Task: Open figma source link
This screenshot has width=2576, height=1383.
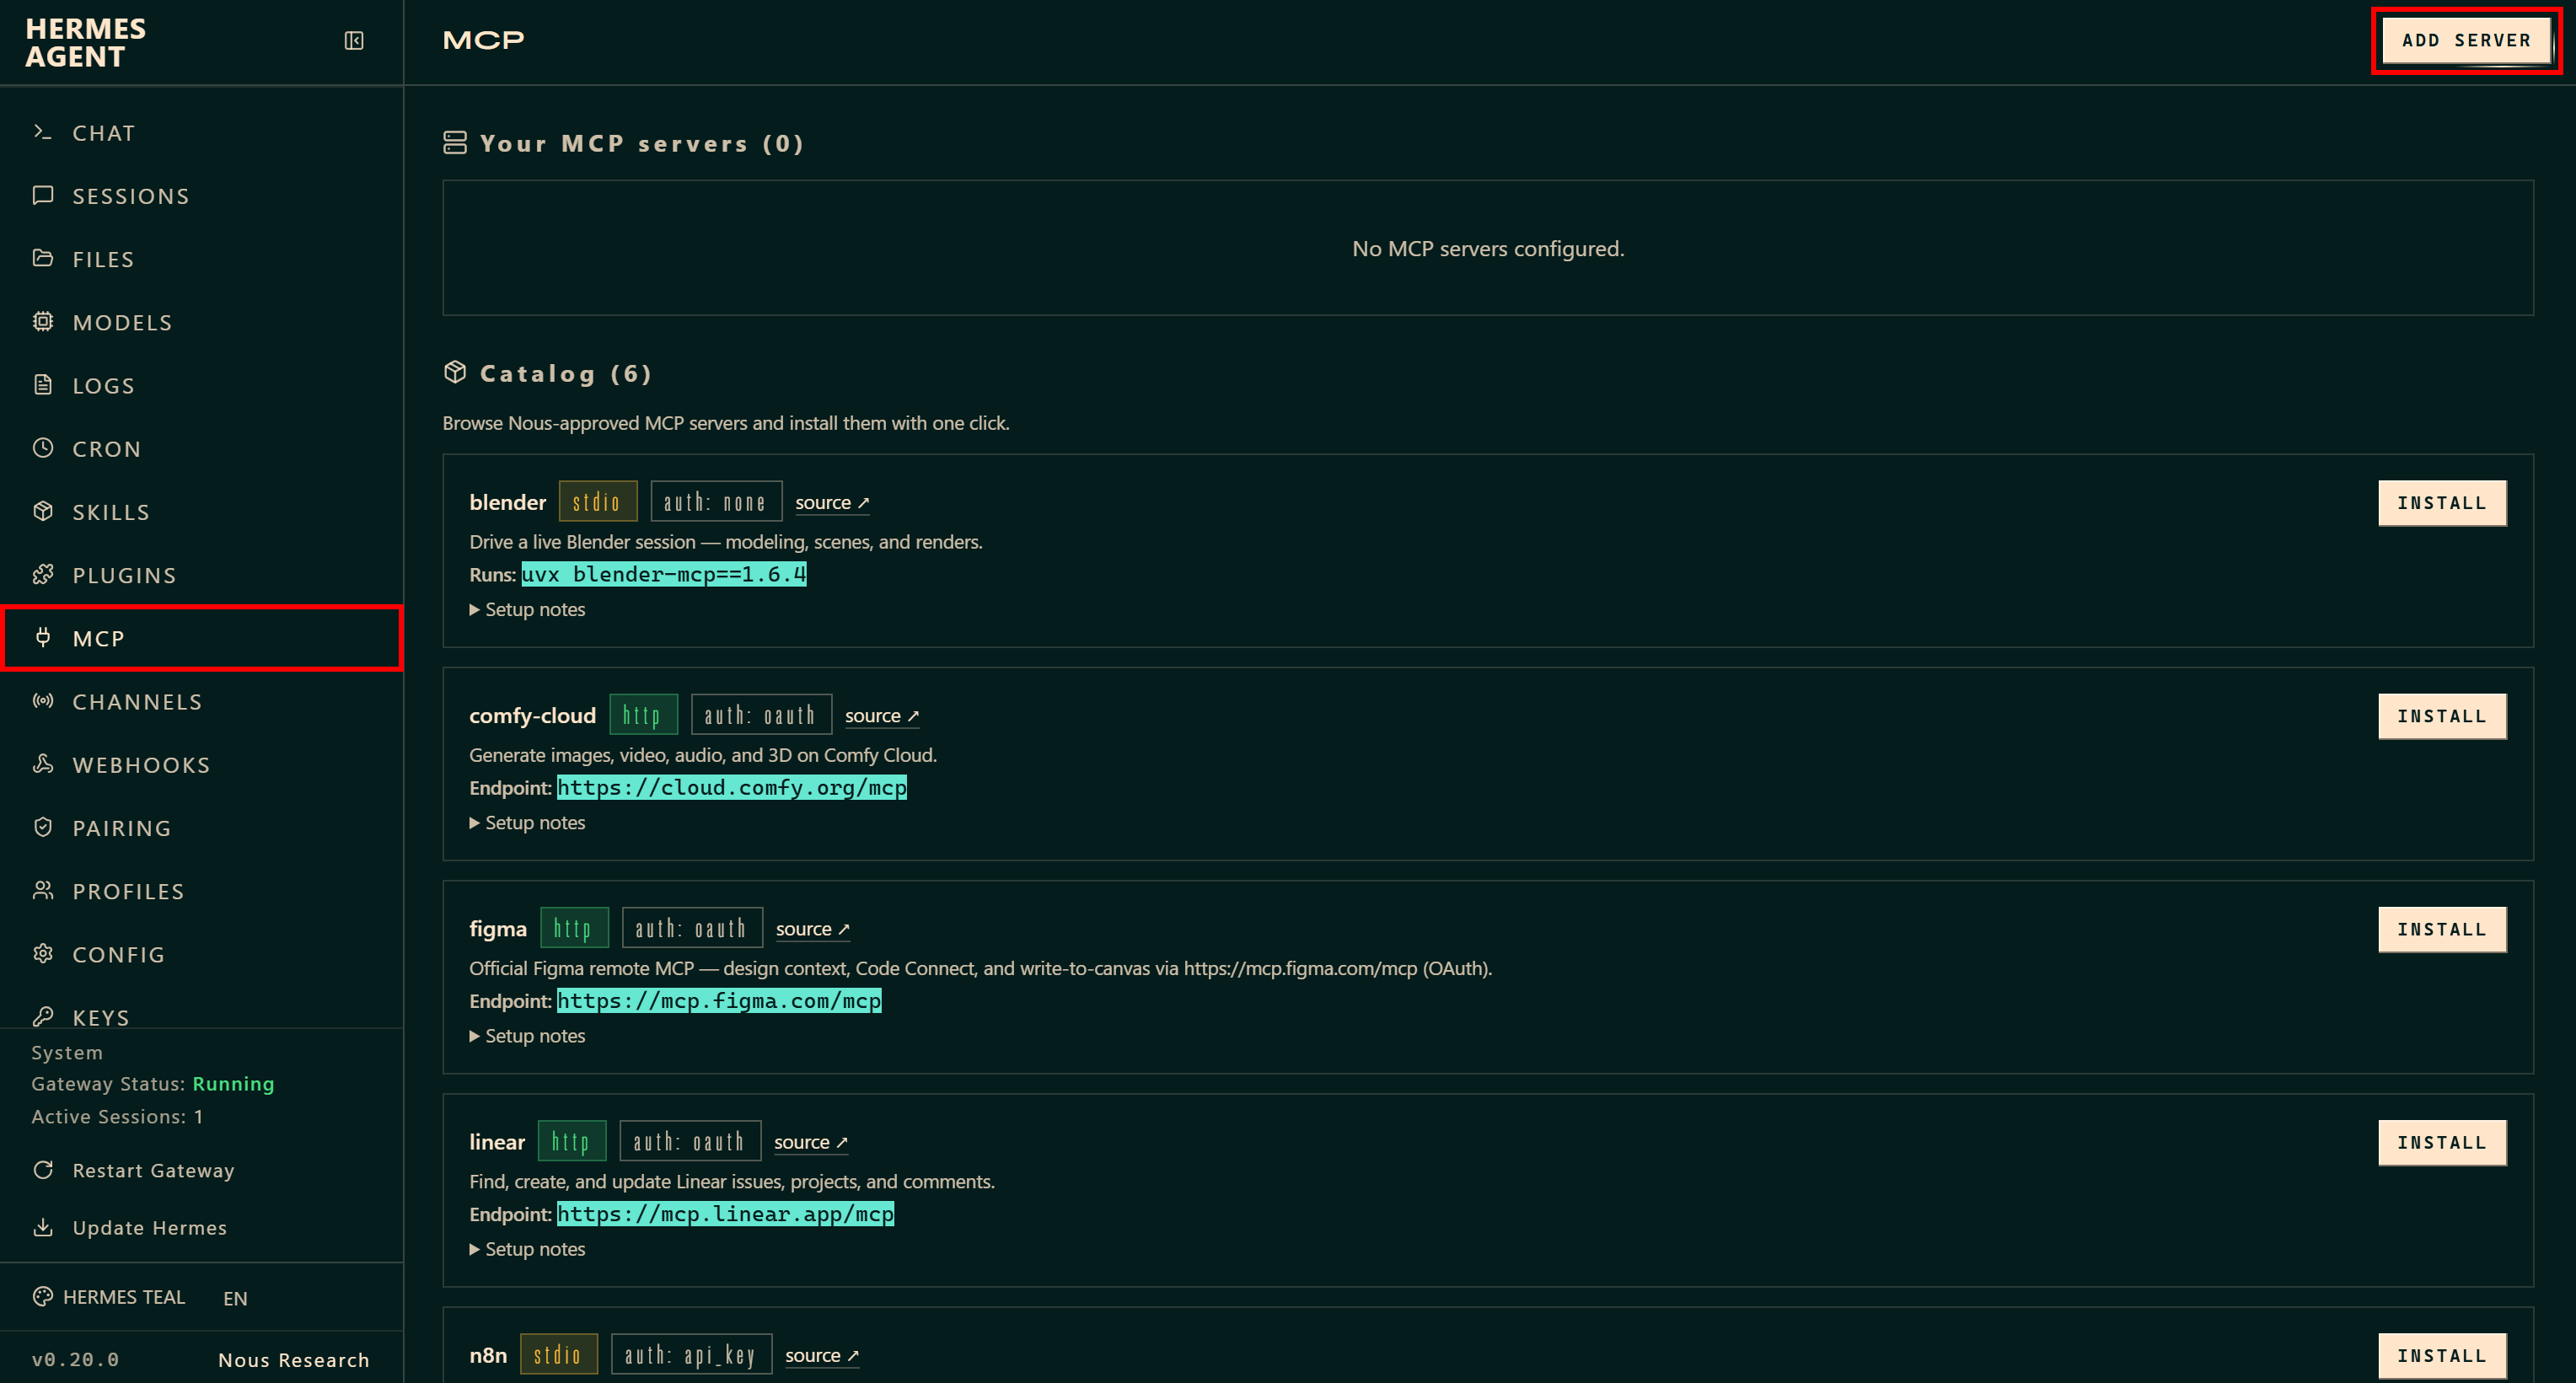Action: (813, 928)
